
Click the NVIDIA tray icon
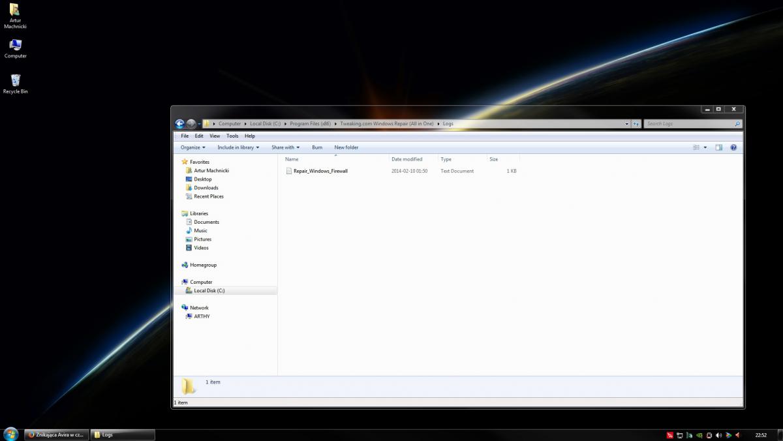[699, 435]
